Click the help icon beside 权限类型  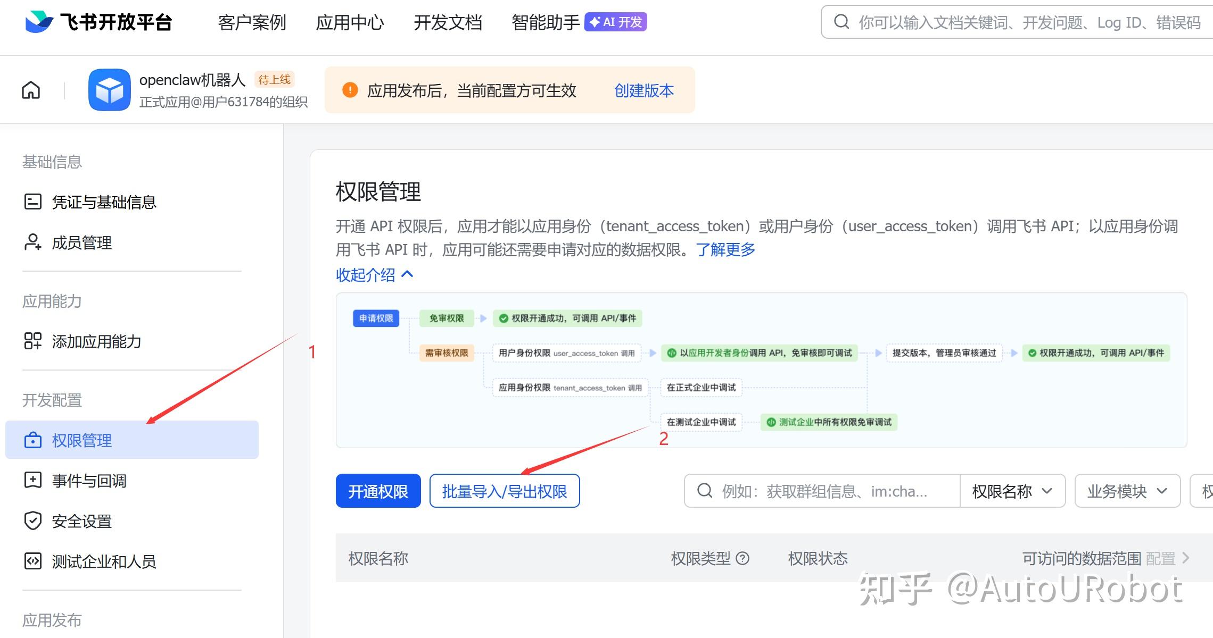coord(742,558)
